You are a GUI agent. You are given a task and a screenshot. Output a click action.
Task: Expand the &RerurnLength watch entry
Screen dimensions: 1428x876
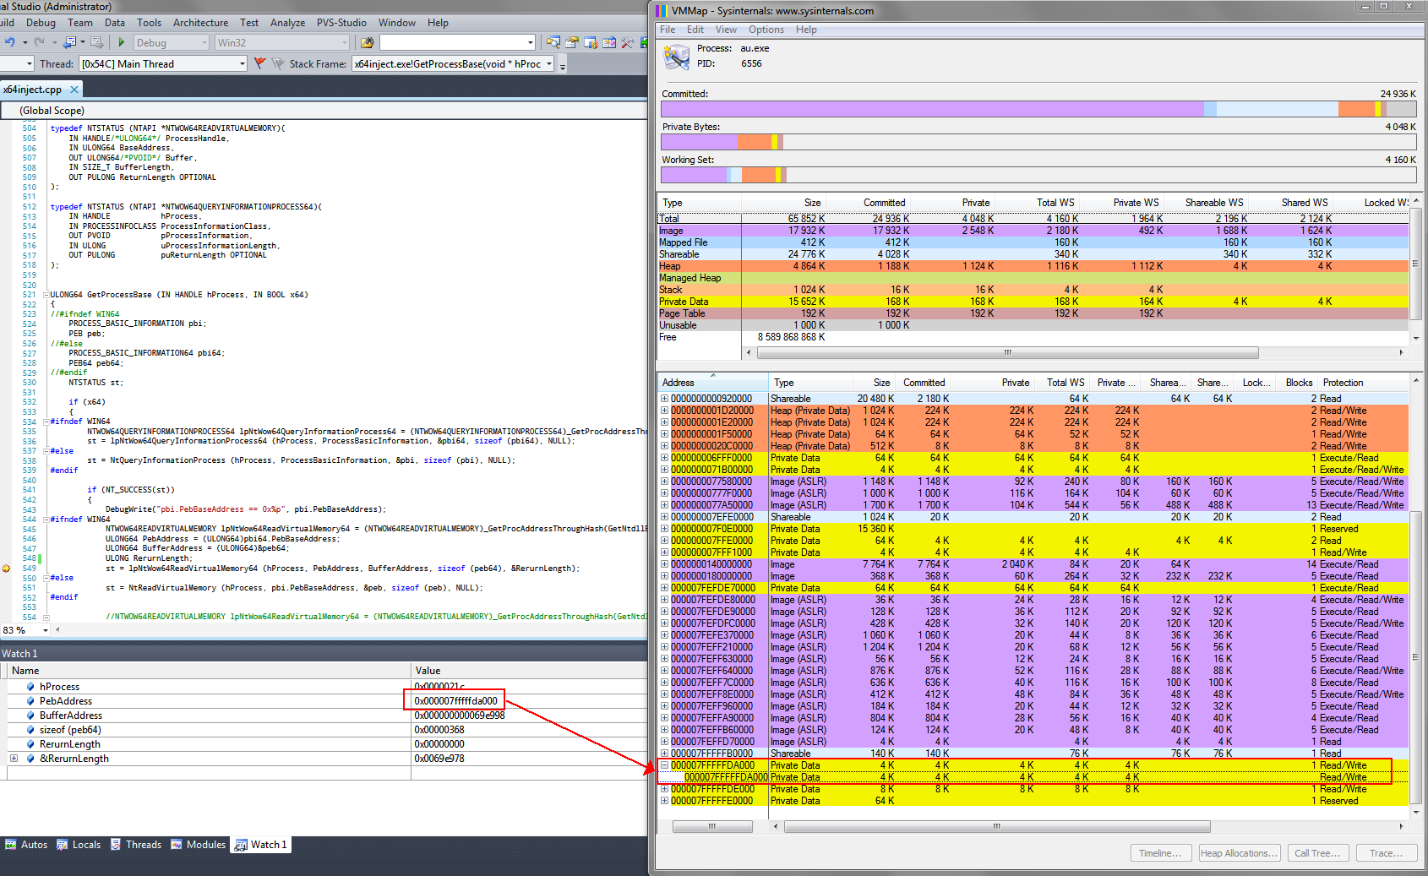[x=14, y=759]
